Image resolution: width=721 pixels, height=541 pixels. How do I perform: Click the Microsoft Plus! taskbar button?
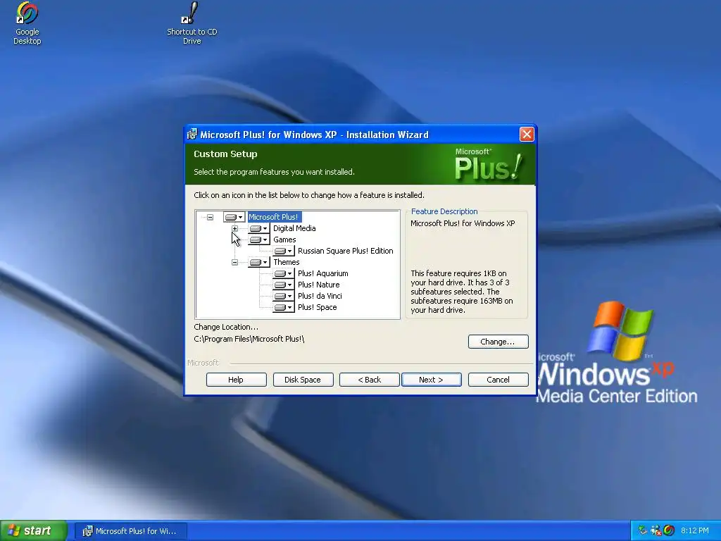131,531
